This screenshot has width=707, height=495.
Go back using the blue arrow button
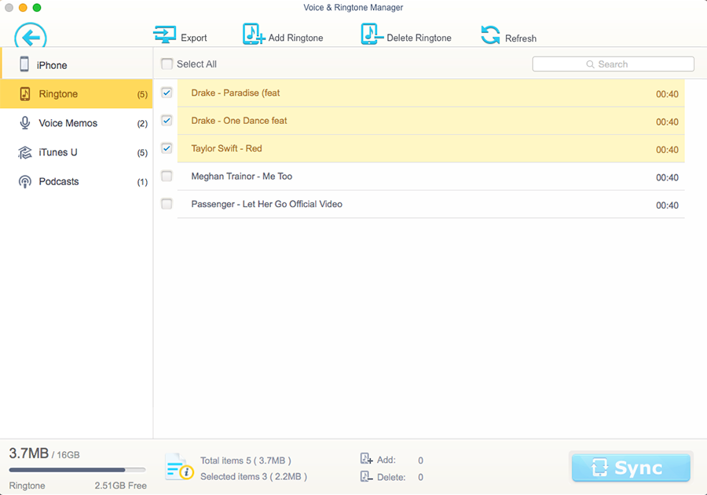[31, 36]
